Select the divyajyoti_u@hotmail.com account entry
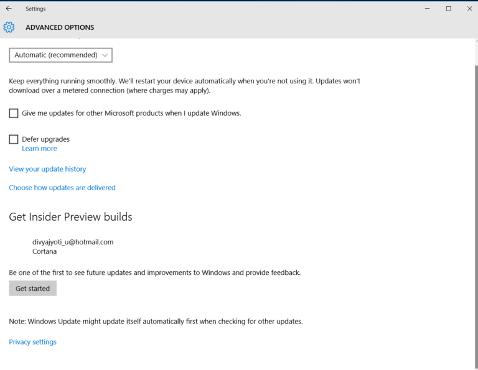Viewport: 478px width, 370px height. (73, 242)
